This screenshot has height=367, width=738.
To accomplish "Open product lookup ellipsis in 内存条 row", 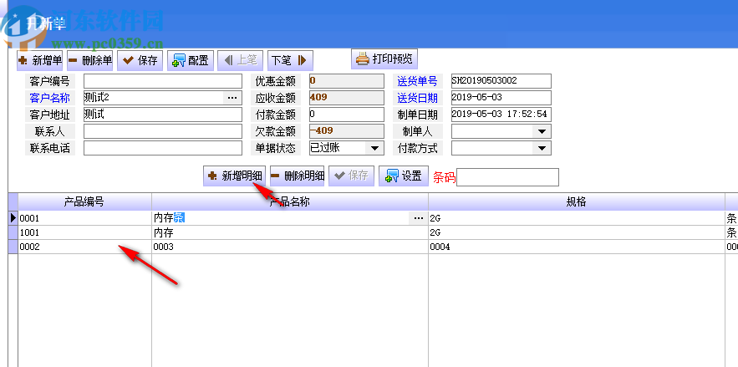I will click(x=419, y=218).
